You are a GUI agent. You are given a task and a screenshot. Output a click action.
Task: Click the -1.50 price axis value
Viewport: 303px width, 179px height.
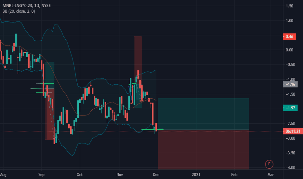click(290, 94)
